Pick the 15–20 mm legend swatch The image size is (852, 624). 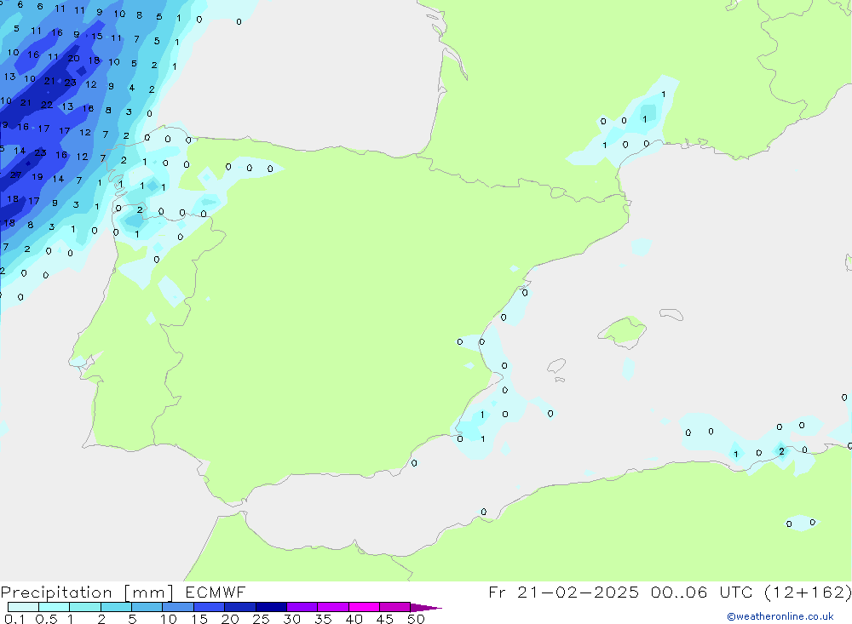(x=210, y=607)
